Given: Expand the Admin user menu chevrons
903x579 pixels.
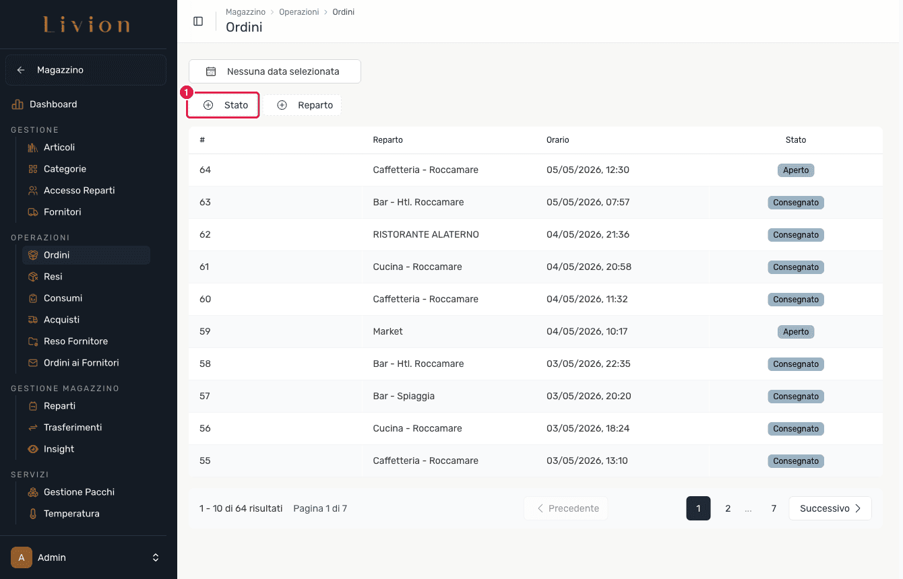Looking at the screenshot, I should pyautogui.click(x=156, y=557).
